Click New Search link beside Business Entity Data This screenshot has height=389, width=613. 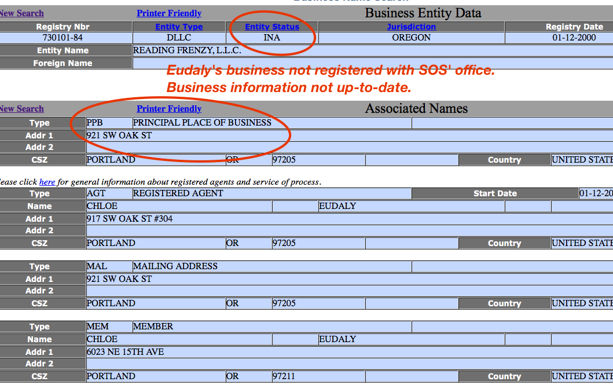(x=21, y=13)
